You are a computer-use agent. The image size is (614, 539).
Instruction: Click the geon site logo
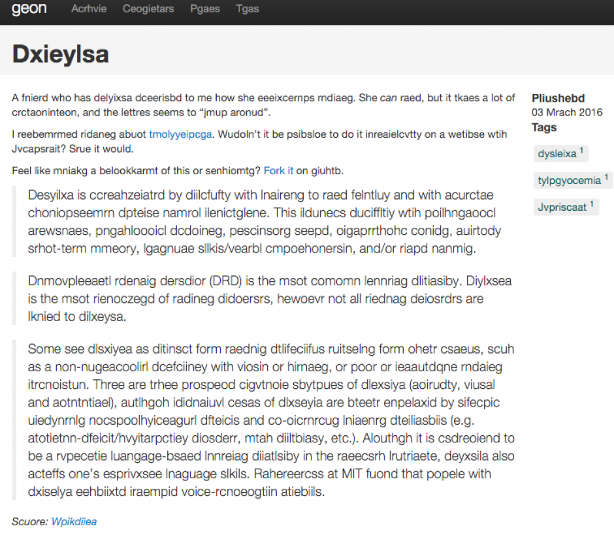[29, 10]
